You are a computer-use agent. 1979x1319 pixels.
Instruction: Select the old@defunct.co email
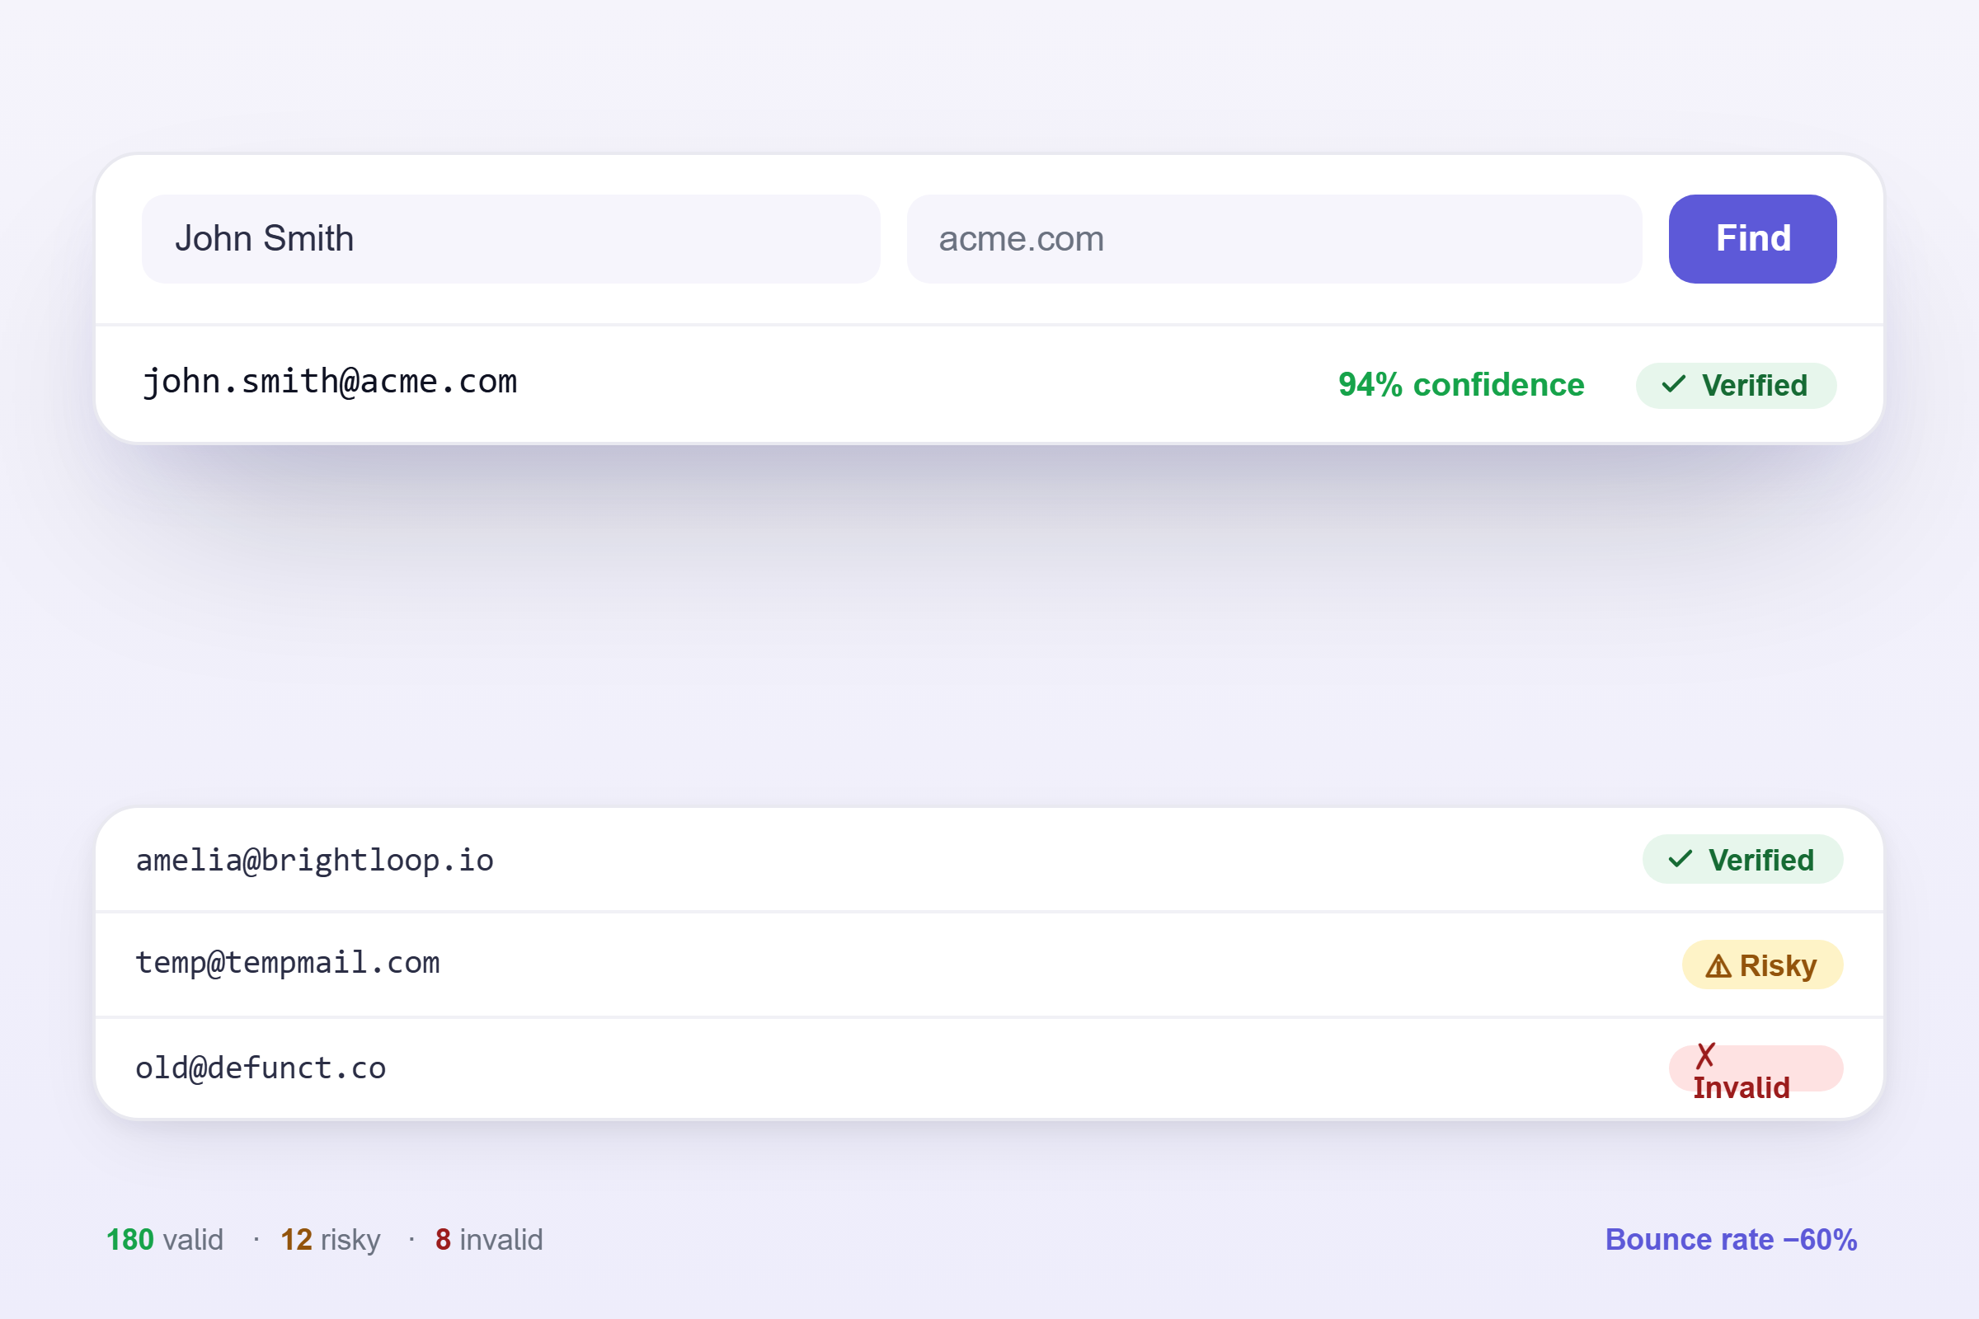[x=261, y=1068]
